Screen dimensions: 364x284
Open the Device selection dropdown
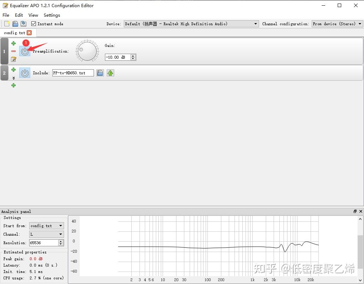click(x=255, y=24)
